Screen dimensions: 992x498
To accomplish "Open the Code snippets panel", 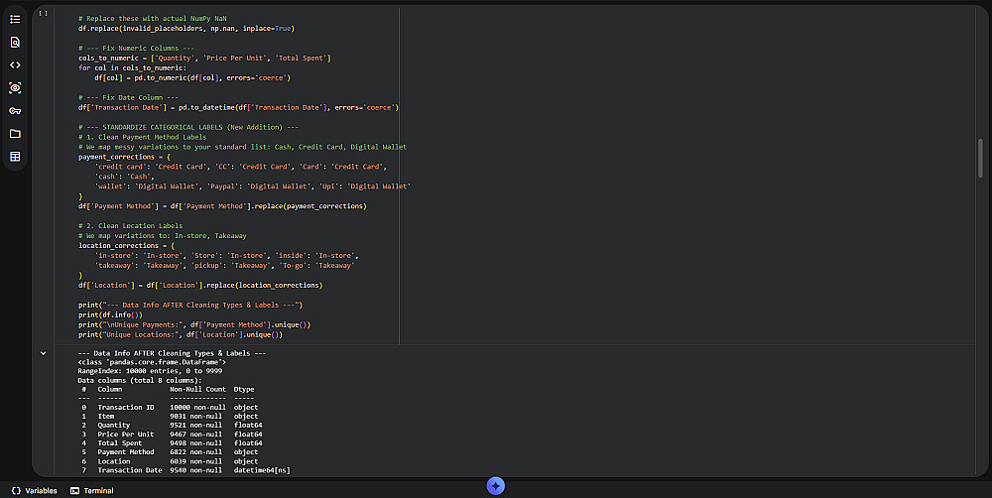I will [15, 65].
